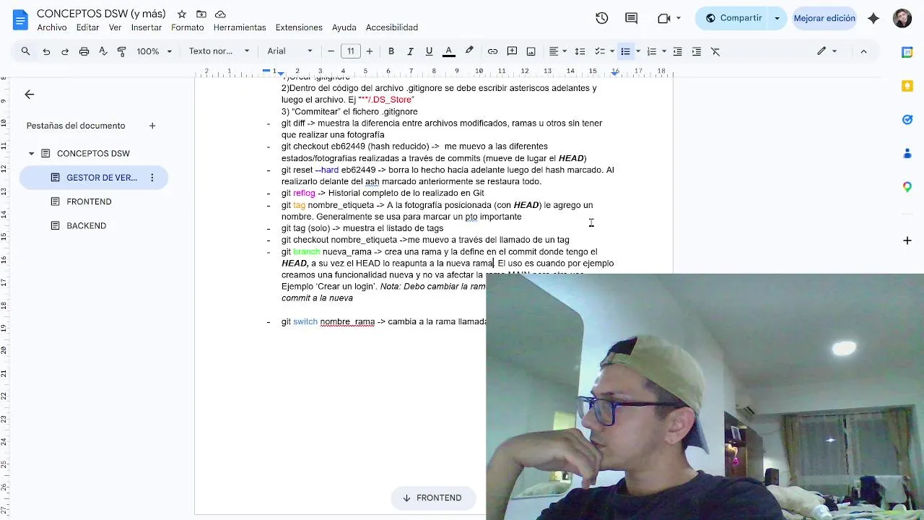This screenshot has height=520, width=924.
Task: Increase the font size with plus
Action: (x=370, y=51)
